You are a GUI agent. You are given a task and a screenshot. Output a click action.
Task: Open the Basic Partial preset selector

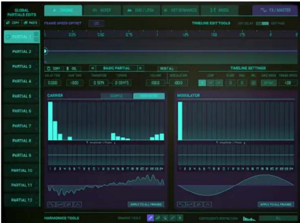[117, 68]
